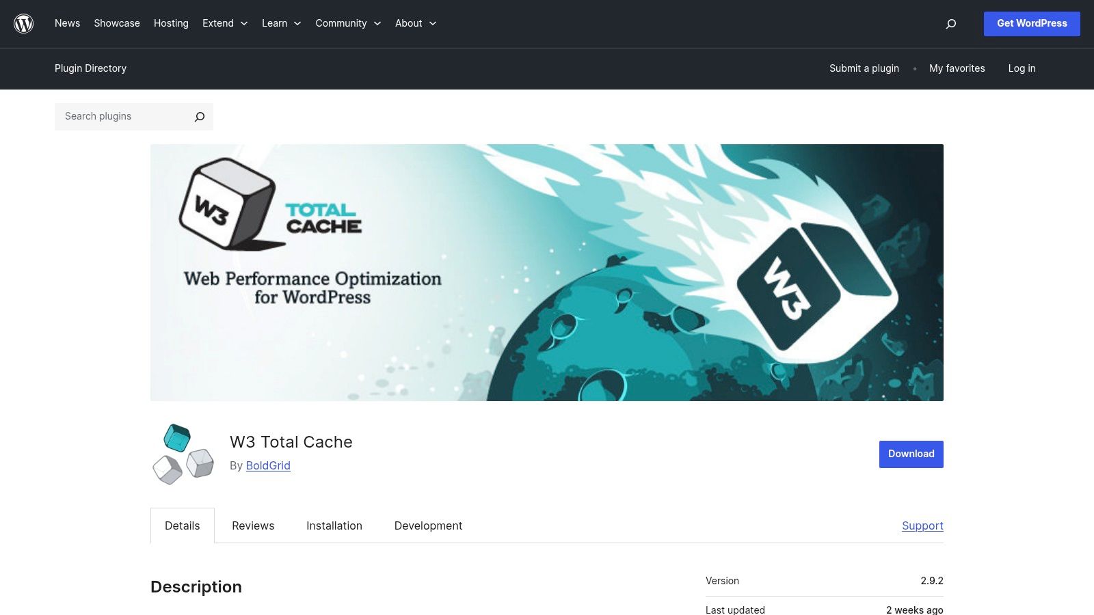Navigate to Hosting page
The width and height of the screenshot is (1094, 615).
171,23
